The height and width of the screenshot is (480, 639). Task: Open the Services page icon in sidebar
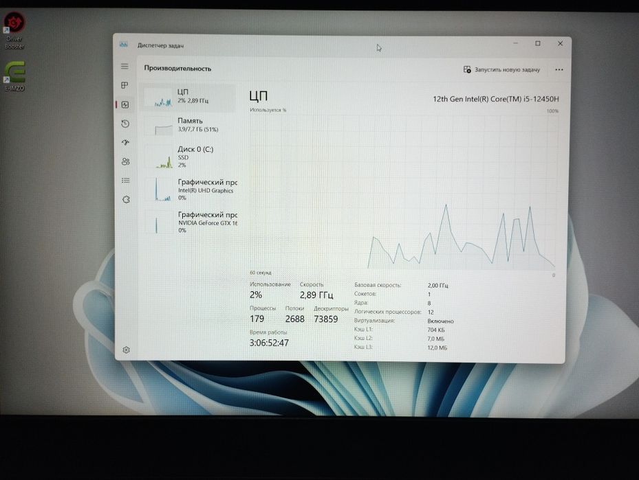pos(126,199)
